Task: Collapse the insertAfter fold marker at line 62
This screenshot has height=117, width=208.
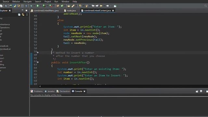Action: click(x=38, y=62)
